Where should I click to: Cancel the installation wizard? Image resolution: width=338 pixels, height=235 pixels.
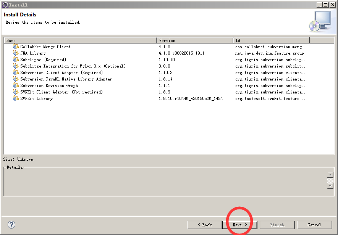314,225
